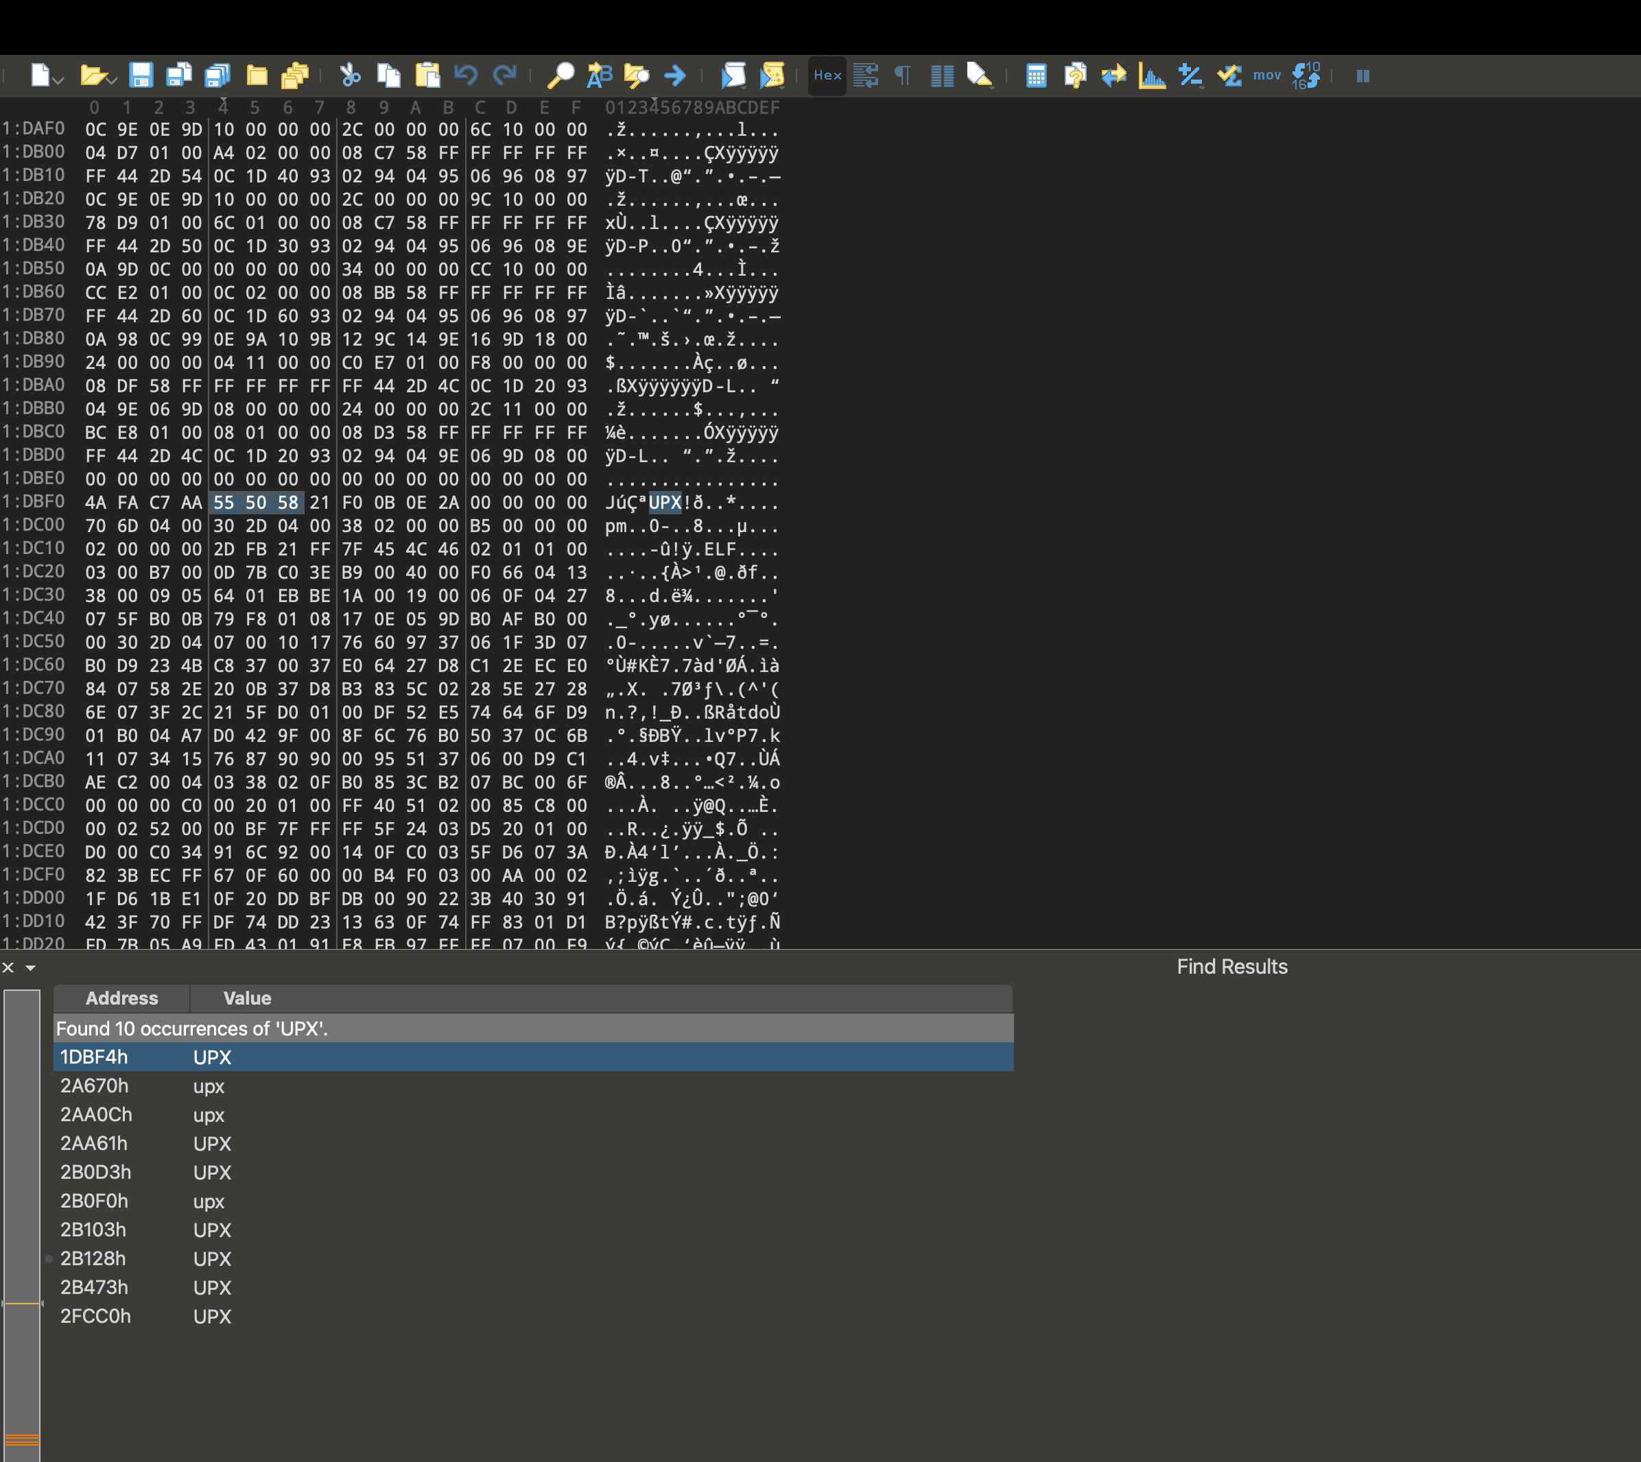1641x1462 pixels.
Task: Click highlighted byte 55 on row 1:DBF0
Action: coord(224,503)
